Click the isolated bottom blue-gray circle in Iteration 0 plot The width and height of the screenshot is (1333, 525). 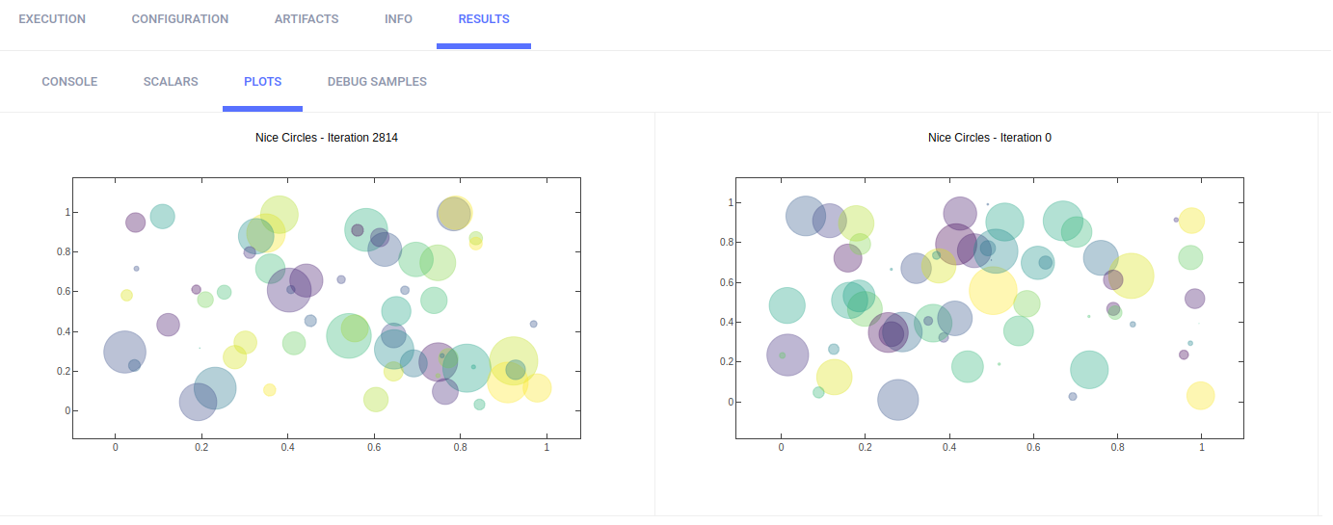tap(897, 400)
